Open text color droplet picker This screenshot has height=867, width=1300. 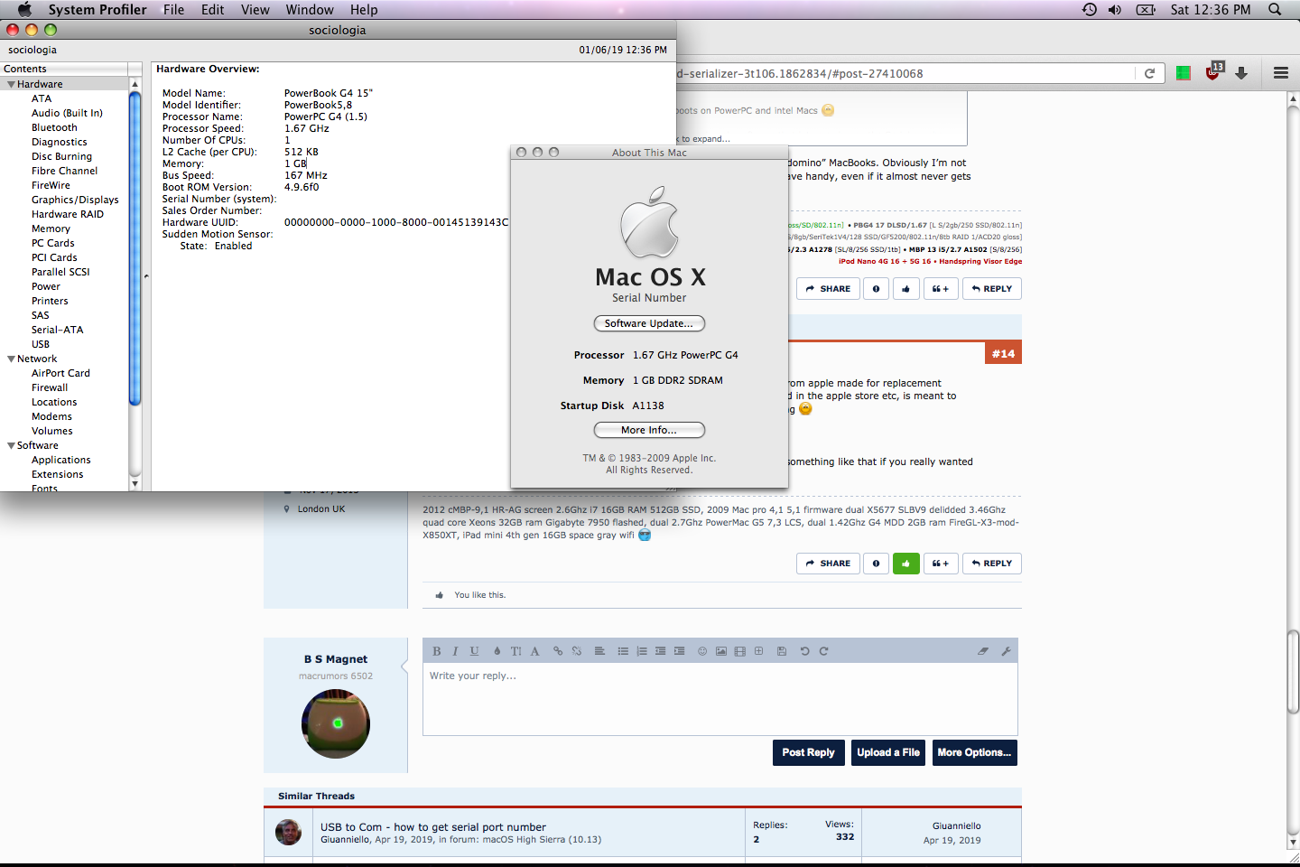coord(497,651)
